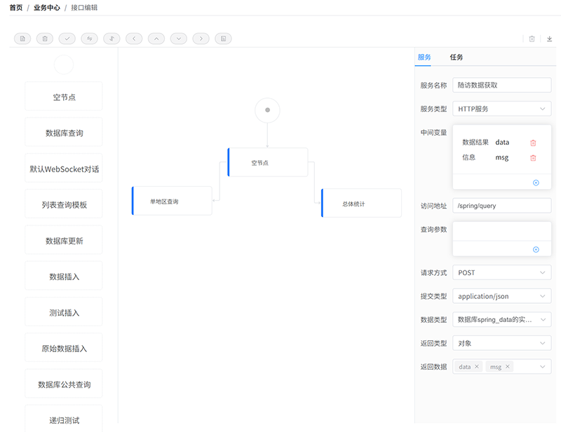This screenshot has height=432, width=561.
Task: Go to 业务中心 in the breadcrumb
Action: (46, 8)
